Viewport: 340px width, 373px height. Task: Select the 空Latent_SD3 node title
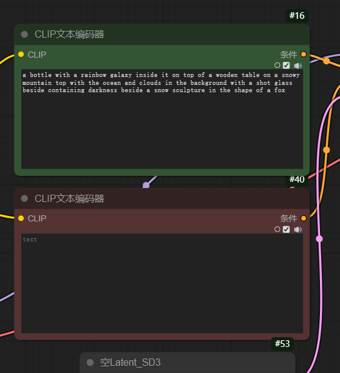click(x=131, y=363)
